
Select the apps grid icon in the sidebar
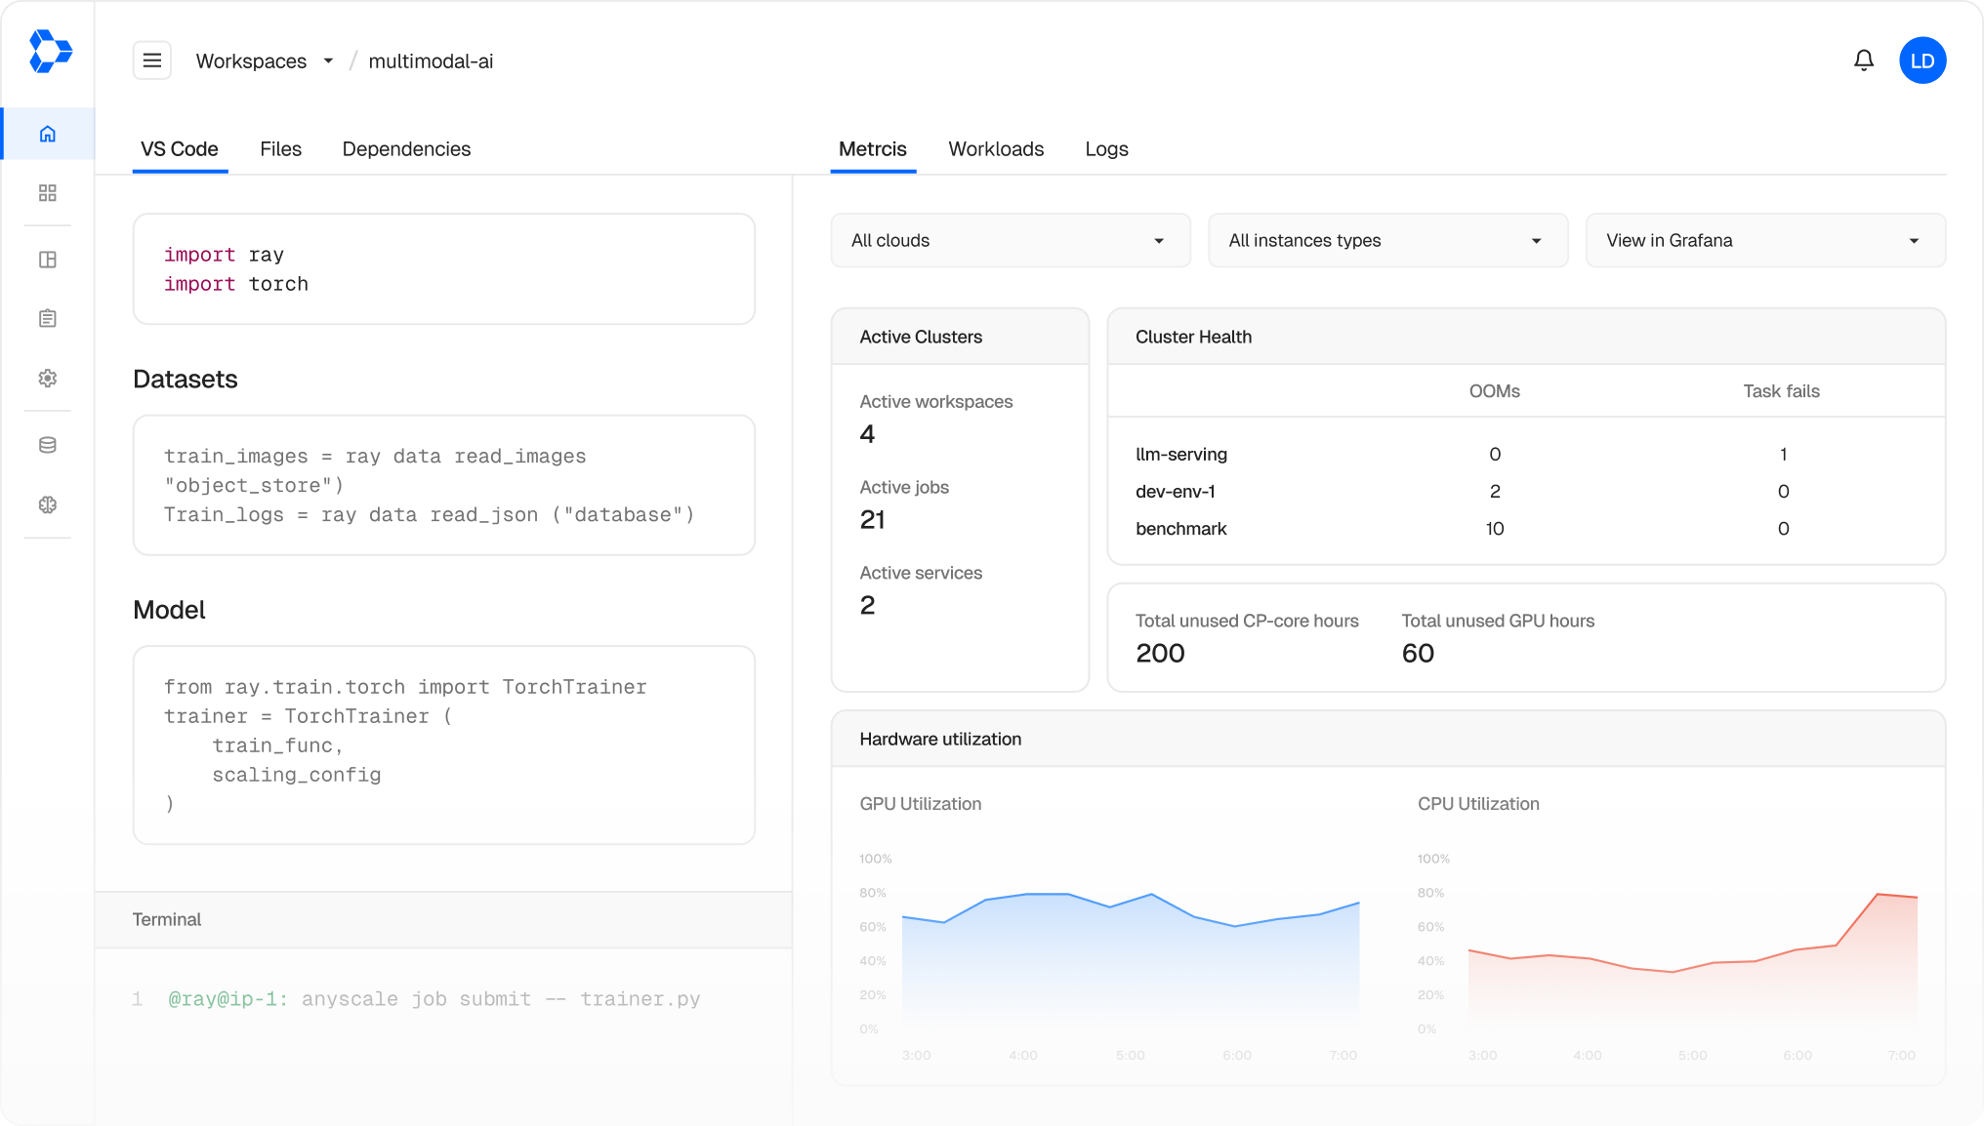click(x=47, y=193)
